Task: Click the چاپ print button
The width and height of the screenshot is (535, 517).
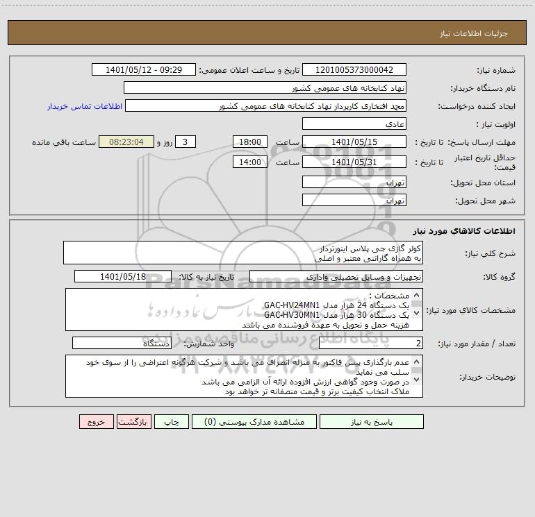Action: (172, 422)
